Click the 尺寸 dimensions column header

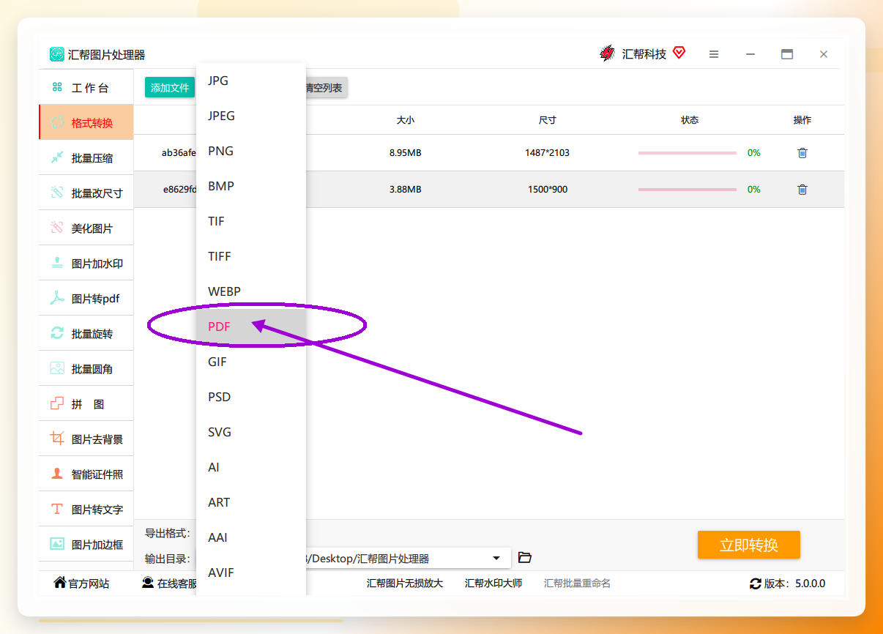pos(547,120)
